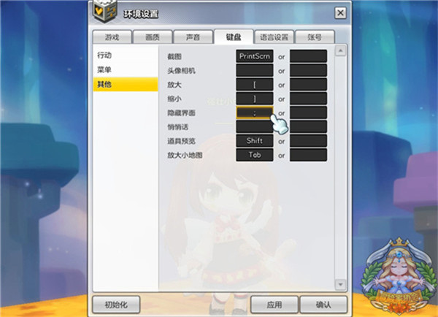Click the Tab key binding for 放大小地图
438x317 pixels.
255,155
